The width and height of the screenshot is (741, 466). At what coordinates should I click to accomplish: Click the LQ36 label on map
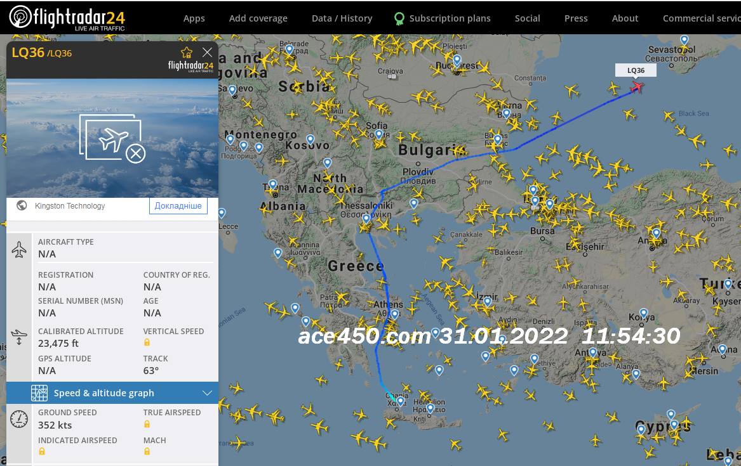(635, 70)
